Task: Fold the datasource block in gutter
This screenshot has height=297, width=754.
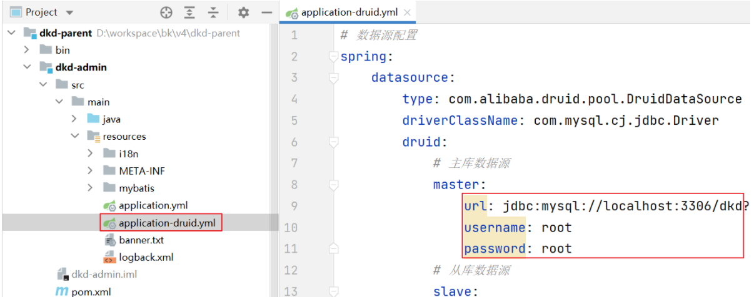Action: [x=333, y=78]
